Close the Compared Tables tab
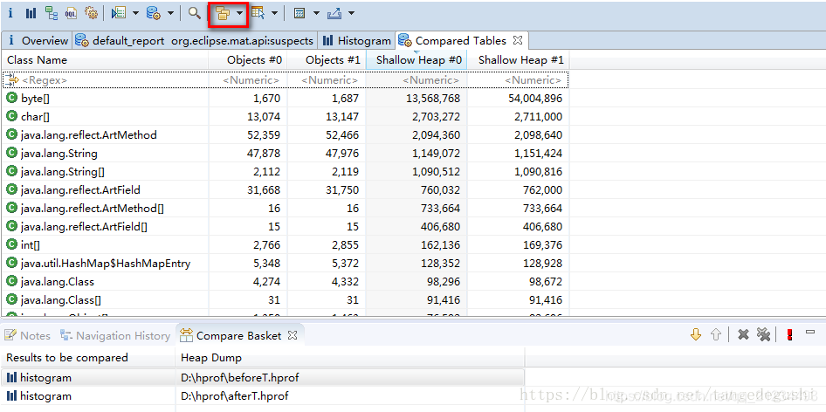 click(x=518, y=40)
